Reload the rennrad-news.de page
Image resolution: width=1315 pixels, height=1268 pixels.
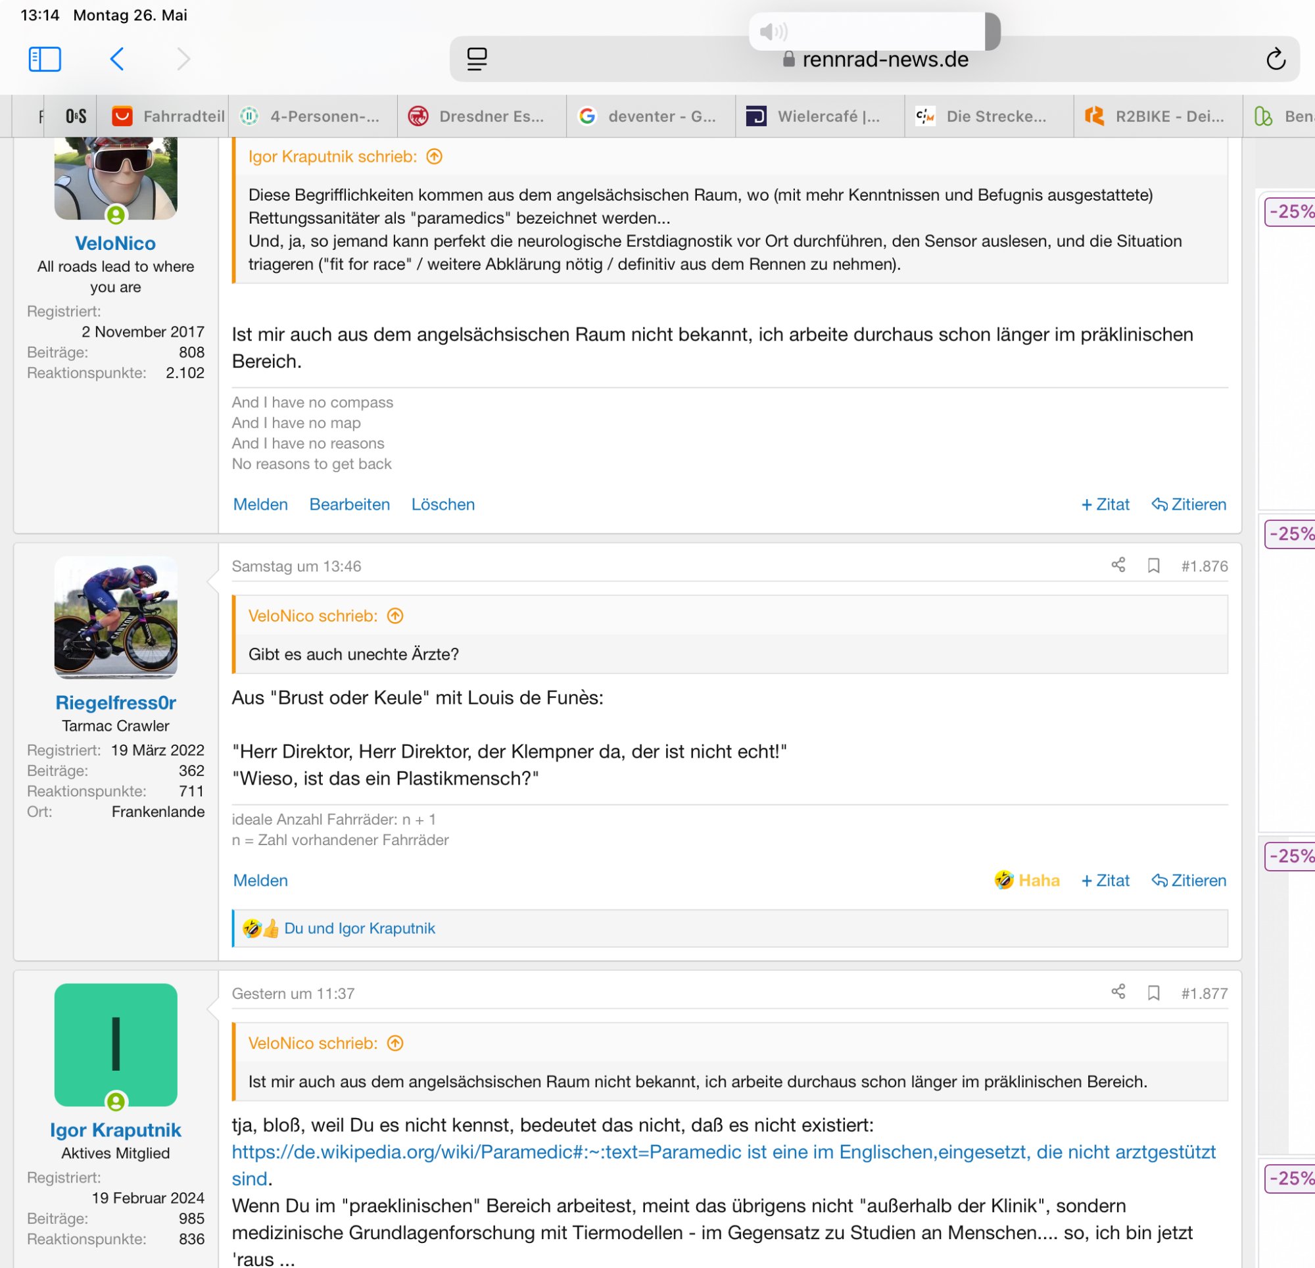coord(1275,59)
